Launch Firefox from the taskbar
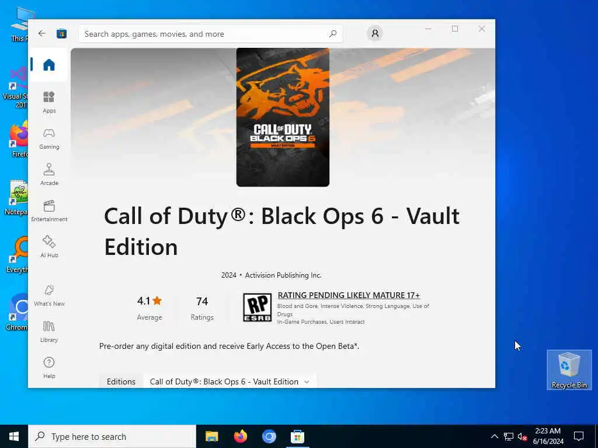 240,436
